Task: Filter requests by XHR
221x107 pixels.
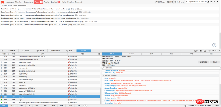Action: pyautogui.click(x=37, y=106)
